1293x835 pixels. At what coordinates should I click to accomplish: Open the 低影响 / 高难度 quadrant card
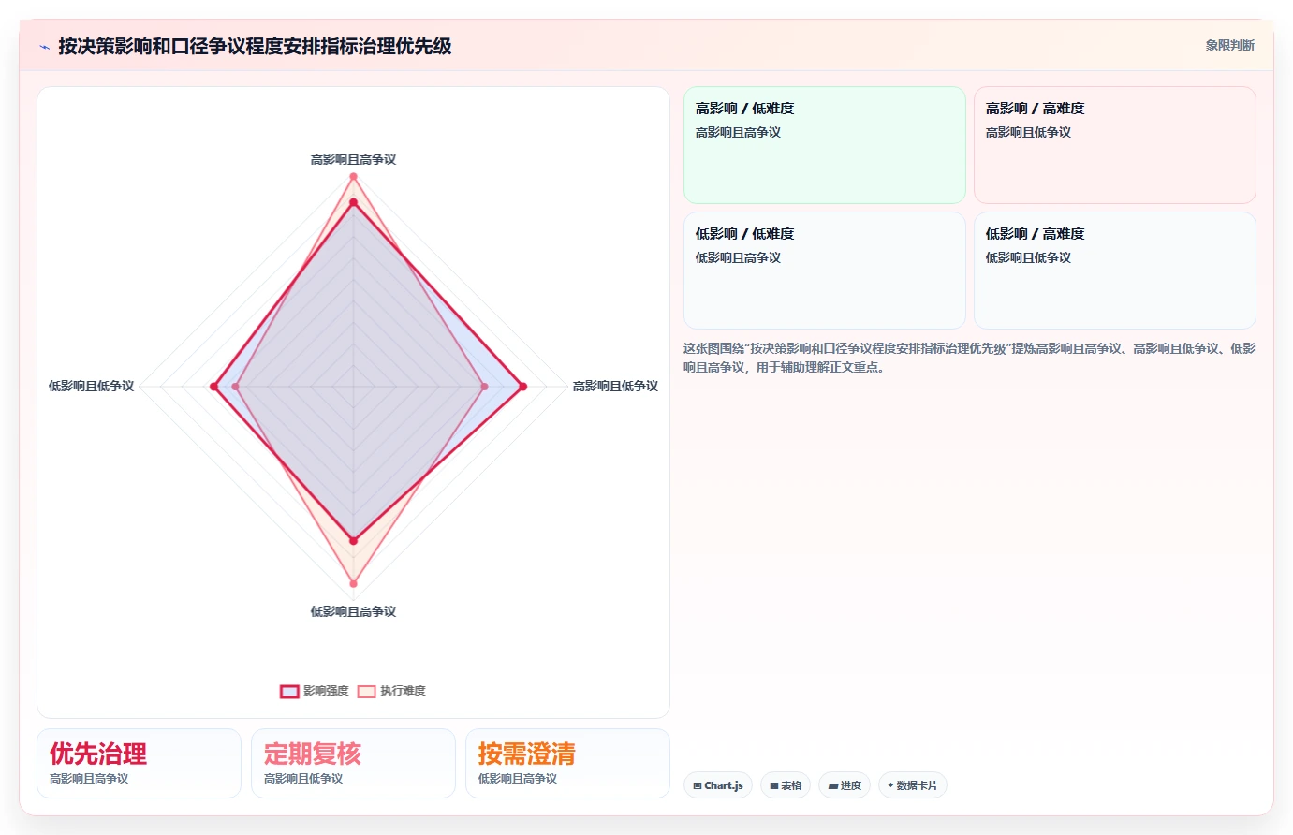pos(1115,271)
